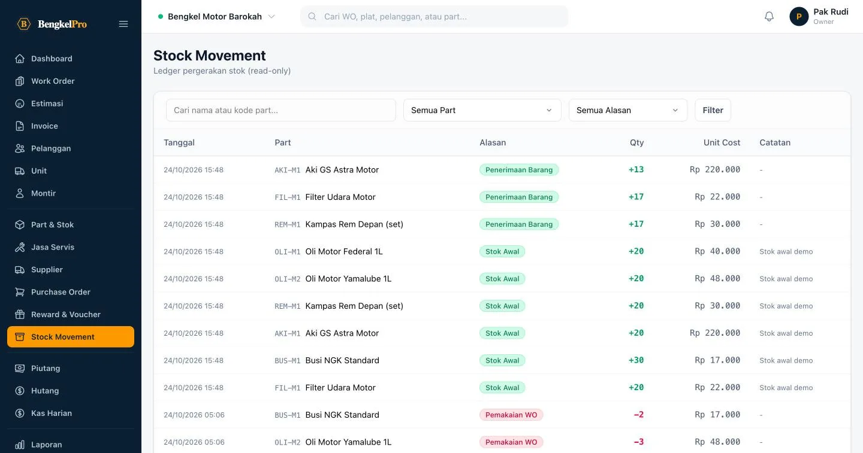Focus the global search field
Screen dimensions: 863x453
pyautogui.click(x=434, y=17)
